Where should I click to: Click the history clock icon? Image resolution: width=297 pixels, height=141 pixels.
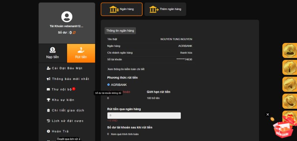tap(48, 121)
